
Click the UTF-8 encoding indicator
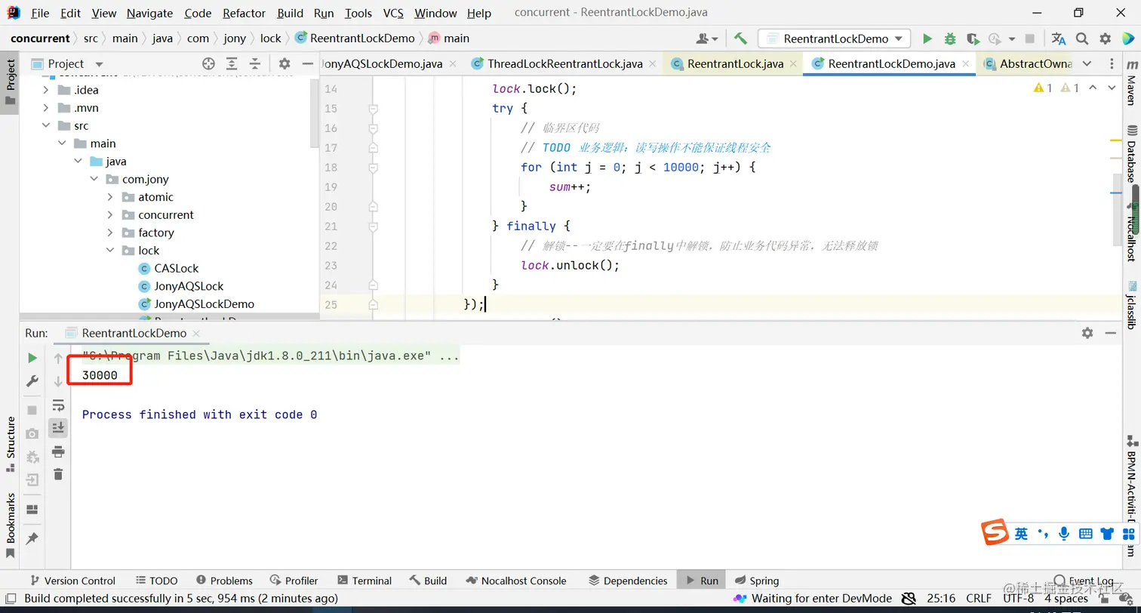[1018, 598]
